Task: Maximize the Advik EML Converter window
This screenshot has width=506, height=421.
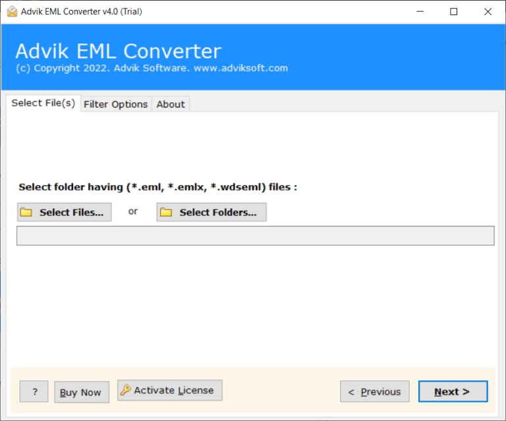Action: coord(453,11)
